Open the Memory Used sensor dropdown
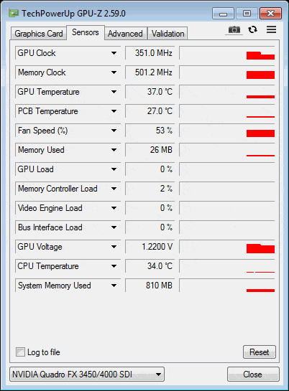Image resolution: width=289 pixels, height=391 pixels. pyautogui.click(x=114, y=150)
